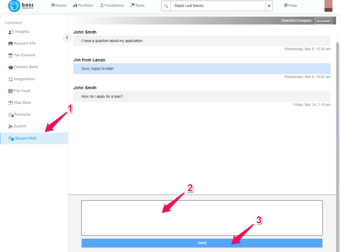
Task: Select Secure Mail in the sidebar
Action: click(x=34, y=138)
